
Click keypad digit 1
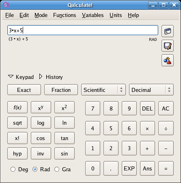tap(93, 148)
